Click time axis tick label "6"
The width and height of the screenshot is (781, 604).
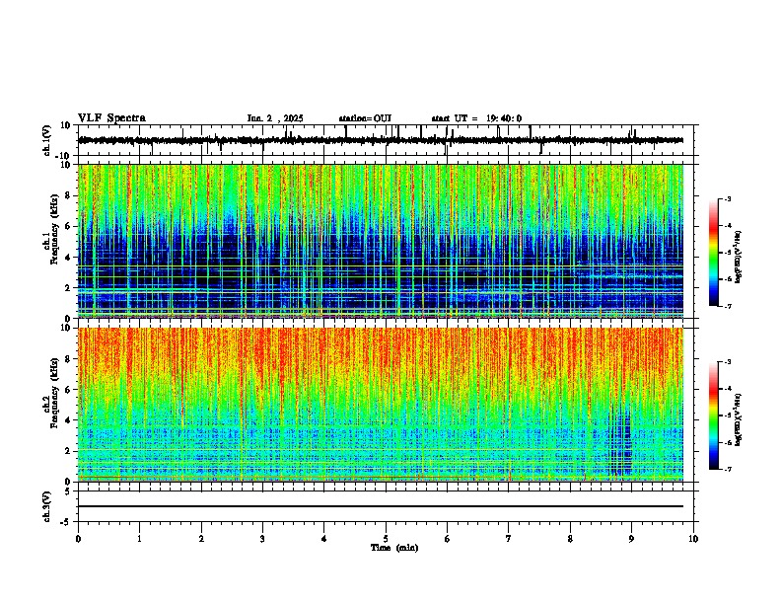coord(447,539)
